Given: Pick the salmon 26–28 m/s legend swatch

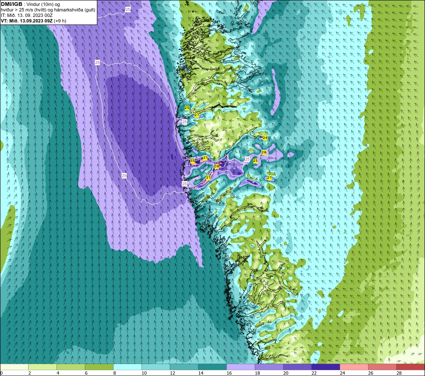Looking at the screenshot, I should (x=382, y=367).
